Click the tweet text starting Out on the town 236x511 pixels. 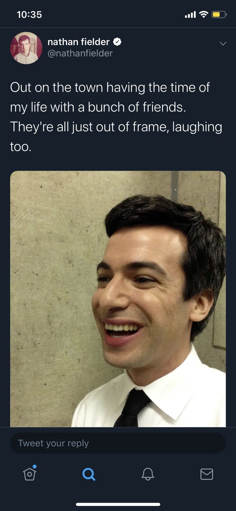[x=116, y=117]
